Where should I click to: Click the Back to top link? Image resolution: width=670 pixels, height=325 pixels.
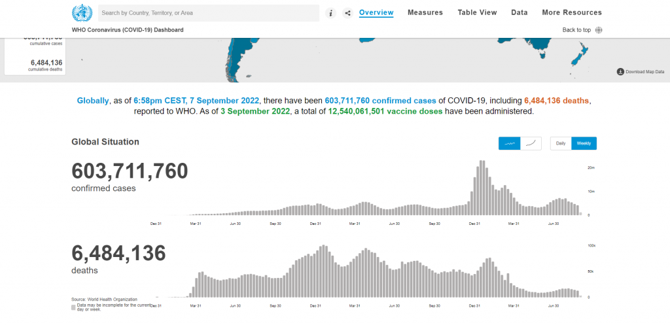576,30
